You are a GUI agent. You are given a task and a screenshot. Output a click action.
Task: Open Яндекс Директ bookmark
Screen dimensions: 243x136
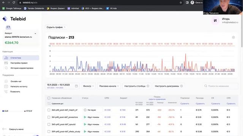click(56, 8)
